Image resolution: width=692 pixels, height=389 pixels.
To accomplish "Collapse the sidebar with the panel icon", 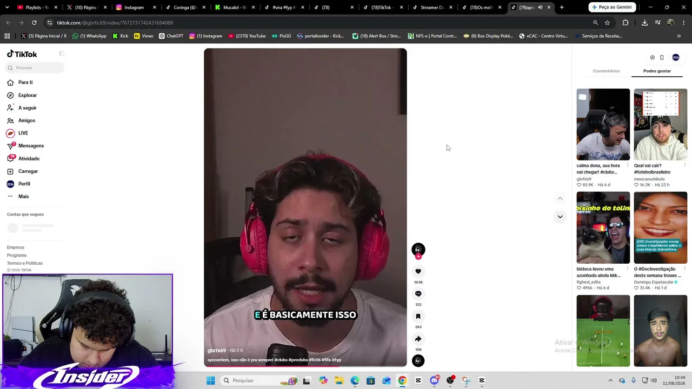I will [61, 53].
